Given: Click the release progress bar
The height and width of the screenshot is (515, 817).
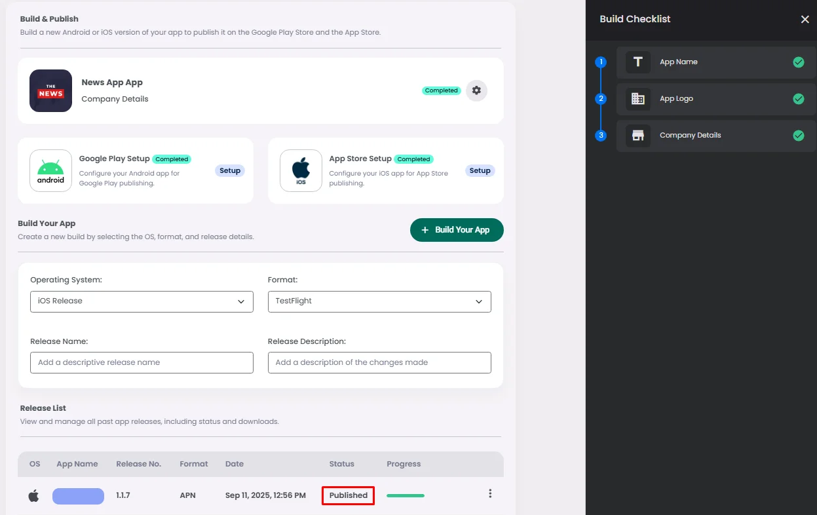Looking at the screenshot, I should pyautogui.click(x=406, y=496).
